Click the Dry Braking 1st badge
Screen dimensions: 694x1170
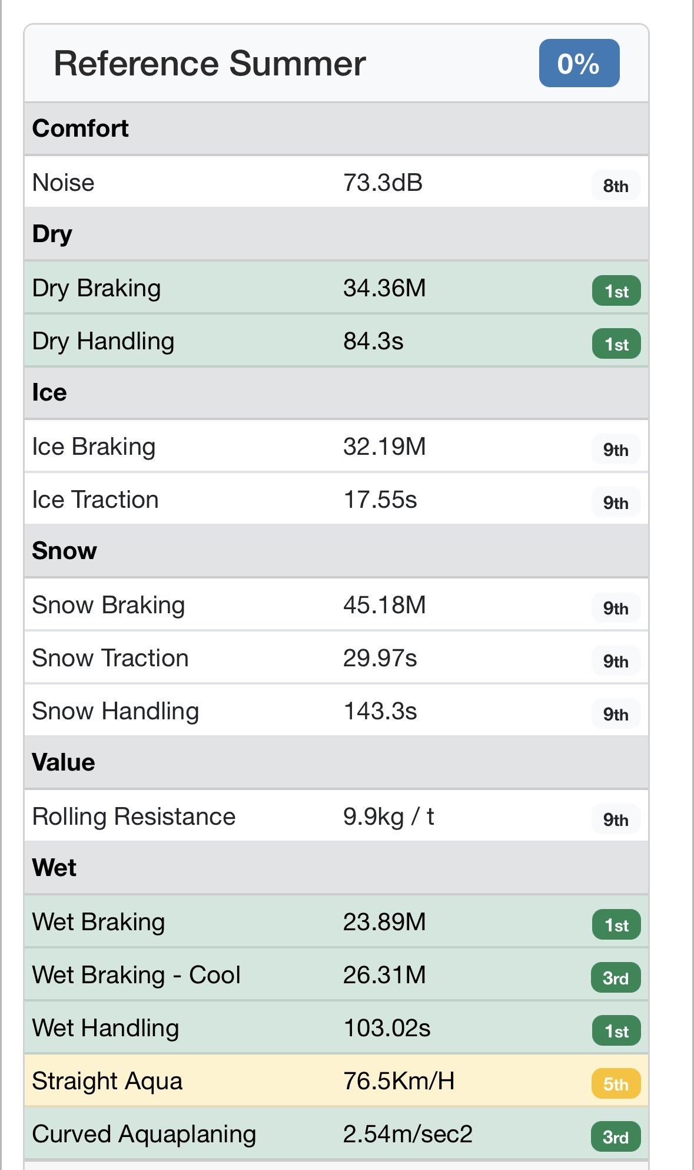(x=616, y=291)
